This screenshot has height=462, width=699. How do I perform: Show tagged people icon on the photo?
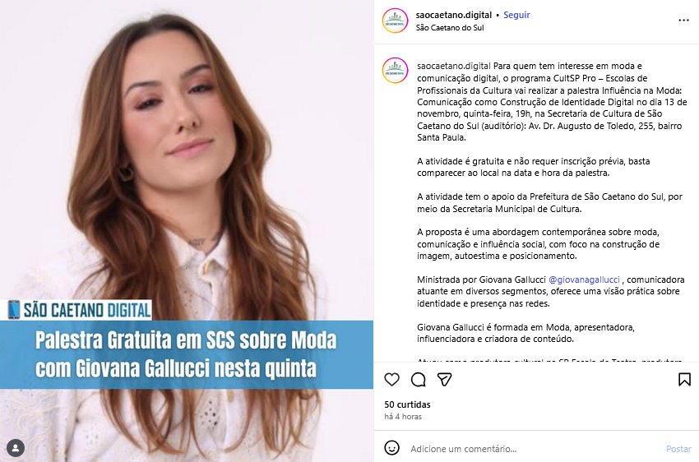[x=16, y=448]
